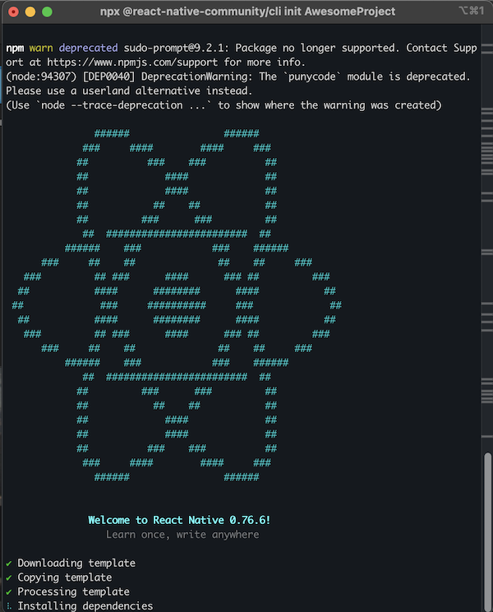Click the ⌥⌘1 shortcut indicator in the title bar
Image resolution: width=493 pixels, height=612 pixels.
coord(471,11)
